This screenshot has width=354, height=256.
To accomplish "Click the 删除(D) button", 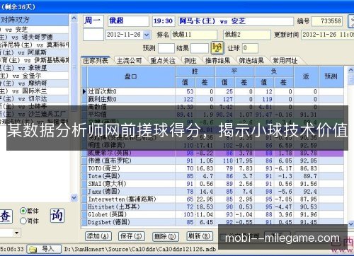I will [x=166, y=236].
